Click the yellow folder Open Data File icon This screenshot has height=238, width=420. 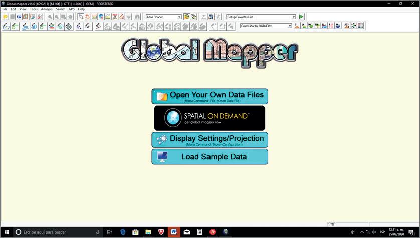[x=6, y=17]
